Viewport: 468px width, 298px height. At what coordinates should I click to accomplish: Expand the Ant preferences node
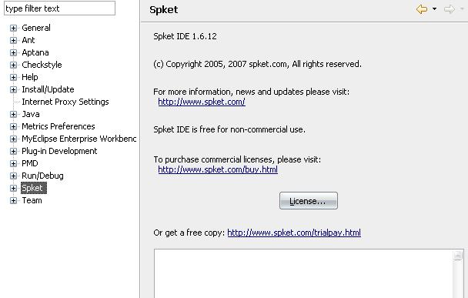[x=13, y=40]
